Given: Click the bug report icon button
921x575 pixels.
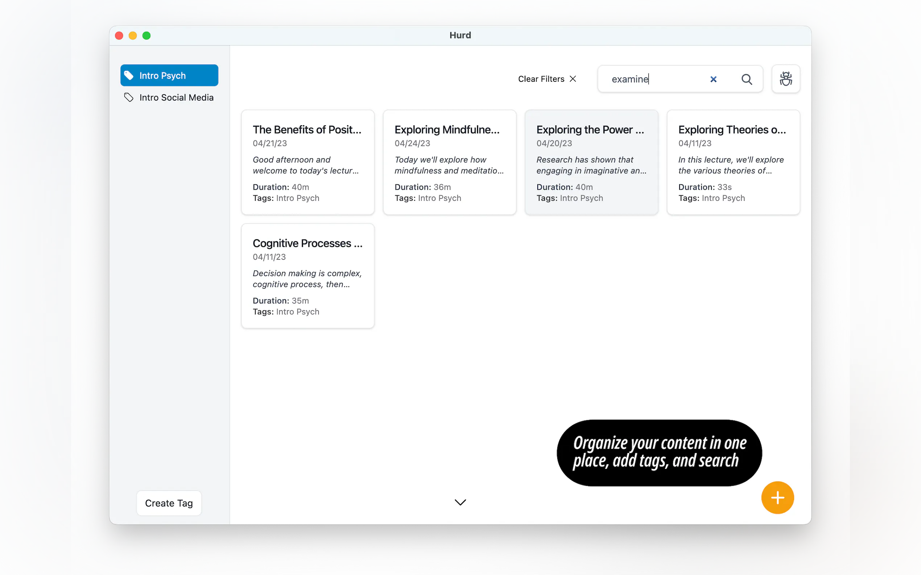Looking at the screenshot, I should [x=785, y=79].
